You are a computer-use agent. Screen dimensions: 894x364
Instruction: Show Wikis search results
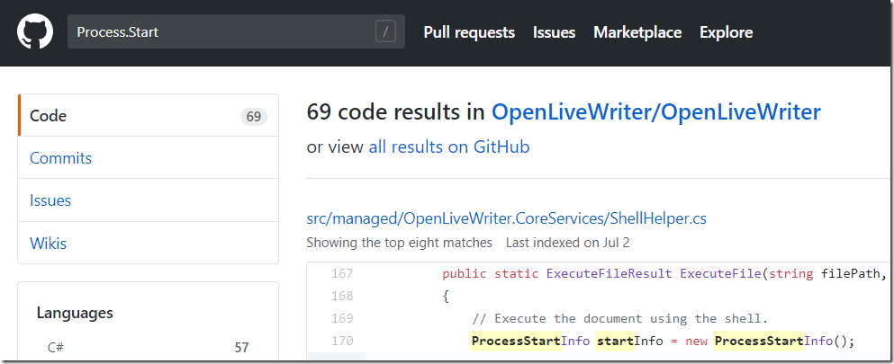149,243
